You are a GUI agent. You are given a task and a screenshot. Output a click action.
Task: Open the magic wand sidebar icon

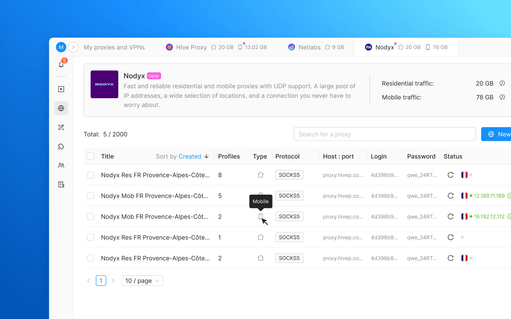(x=61, y=127)
